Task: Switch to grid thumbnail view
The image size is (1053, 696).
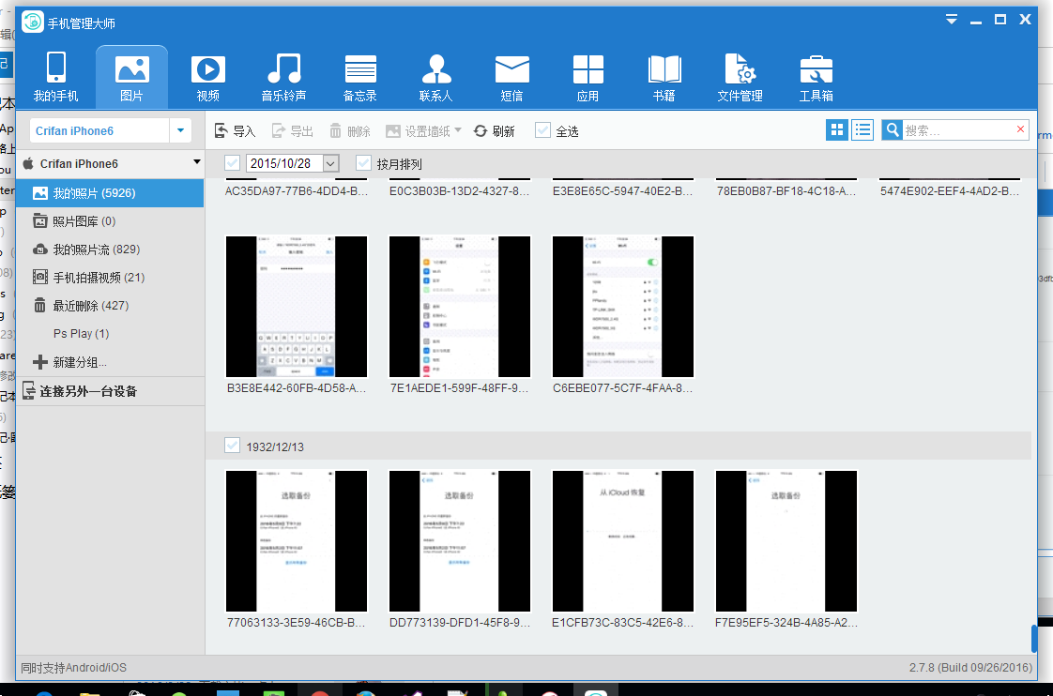Action: (837, 130)
